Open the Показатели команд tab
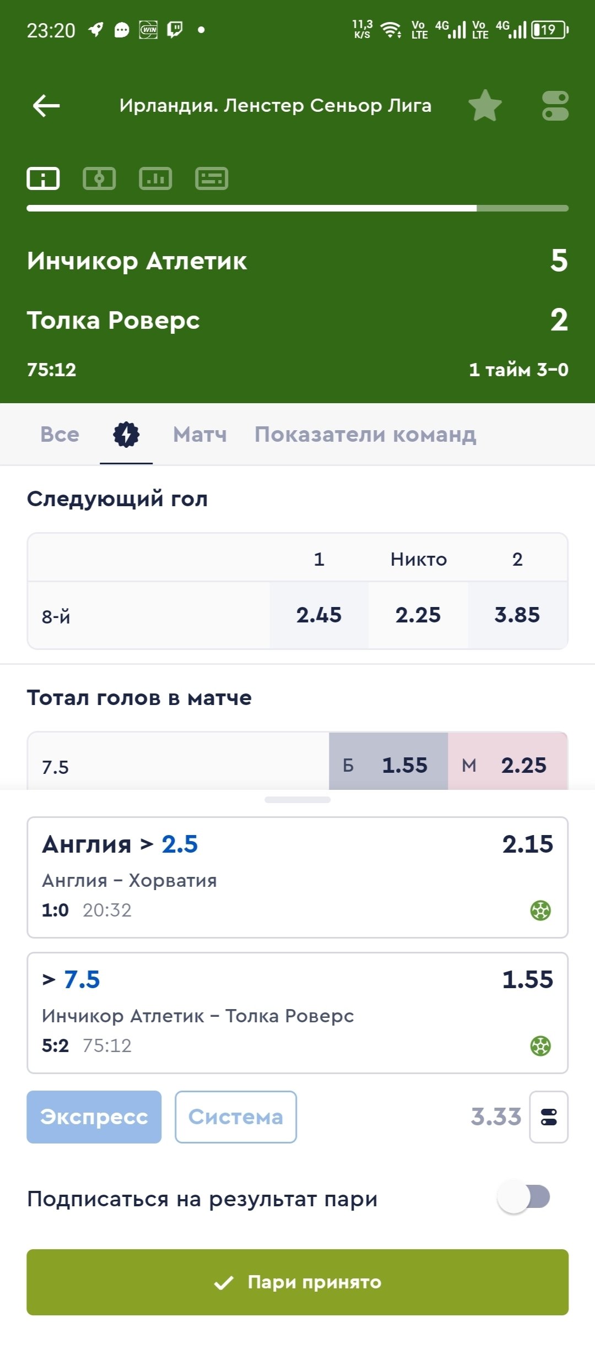Image resolution: width=595 pixels, height=1355 pixels. pyautogui.click(x=365, y=435)
